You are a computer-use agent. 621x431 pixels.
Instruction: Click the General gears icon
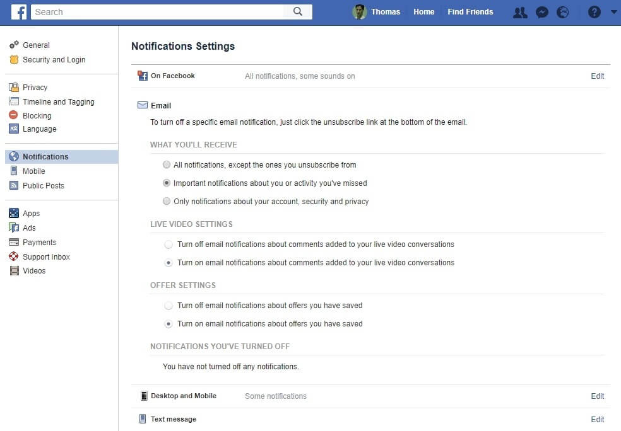click(14, 45)
